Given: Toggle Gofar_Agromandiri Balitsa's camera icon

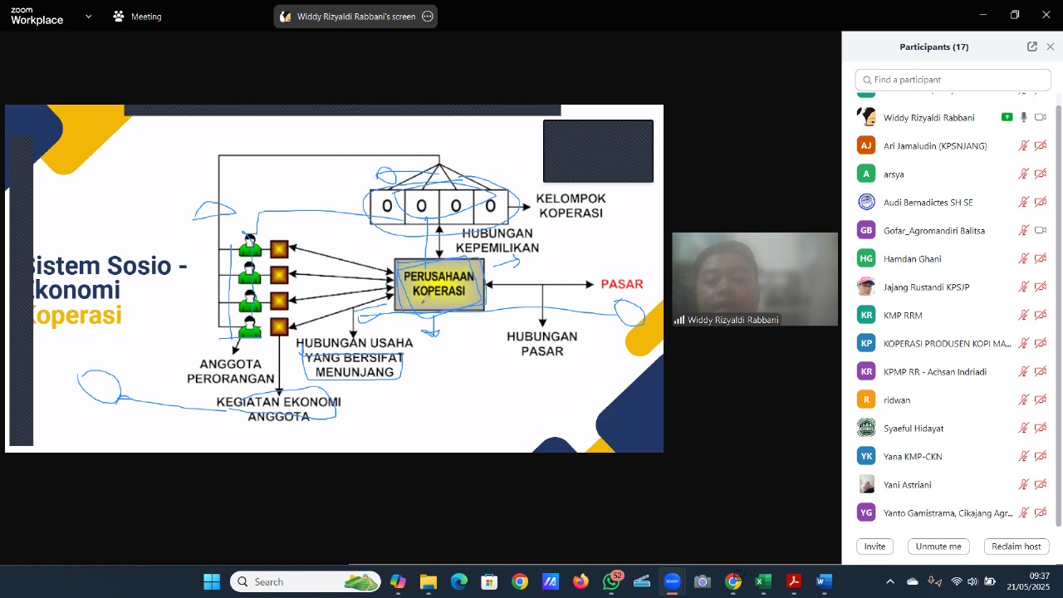Looking at the screenshot, I should click(x=1041, y=231).
